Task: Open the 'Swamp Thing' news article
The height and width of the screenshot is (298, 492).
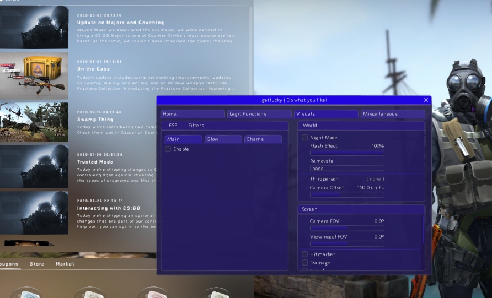Action: [x=95, y=120]
